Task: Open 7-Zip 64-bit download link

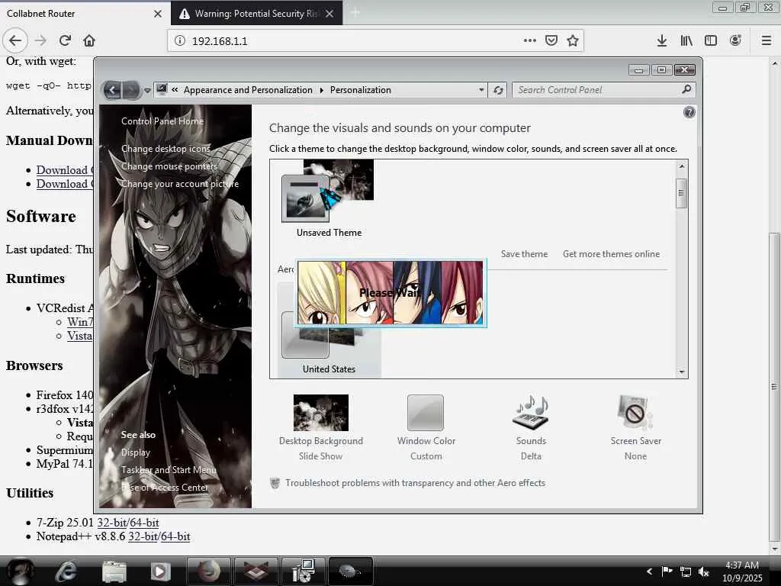Action: (144, 523)
